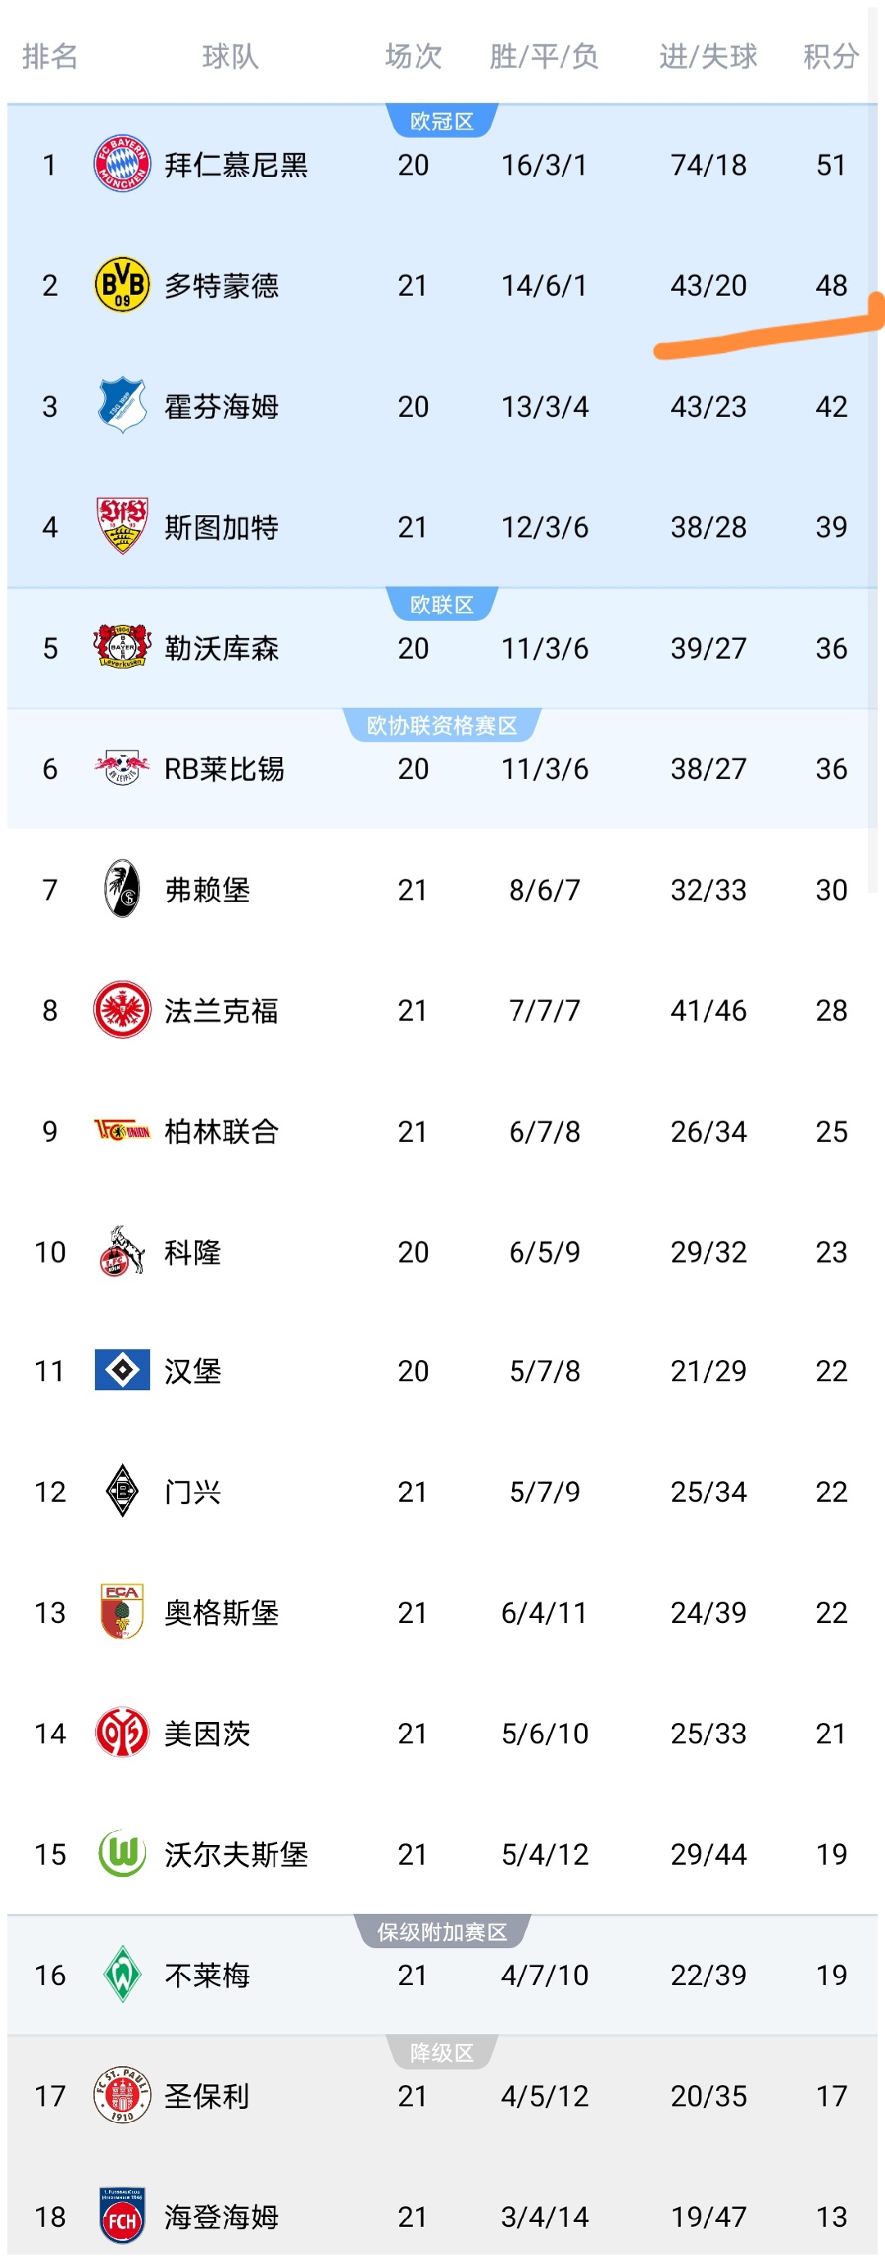Viewport: 885px width, 2262px height.
Task: Click the 保级附加赛区 zone label
Action: (x=442, y=1932)
